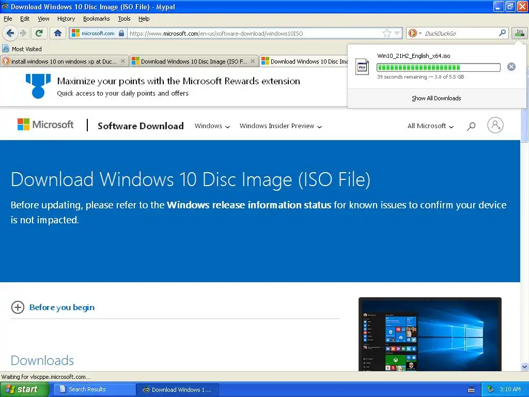Click in the URL address field

pos(255,34)
